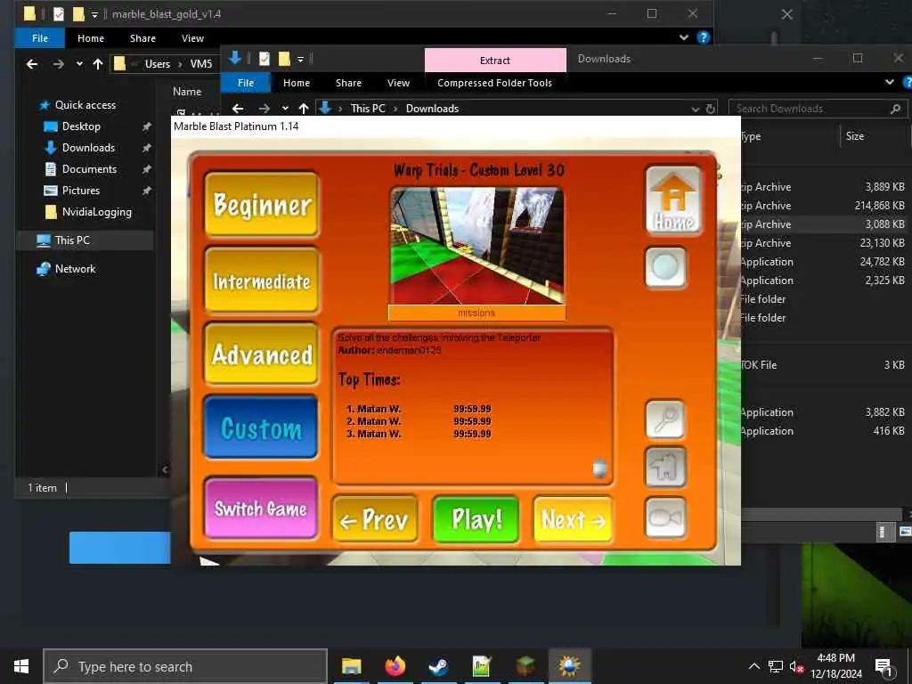This screenshot has width=912, height=684.
Task: Open Home tab in marble_blast_gold window
Action: [x=91, y=37]
